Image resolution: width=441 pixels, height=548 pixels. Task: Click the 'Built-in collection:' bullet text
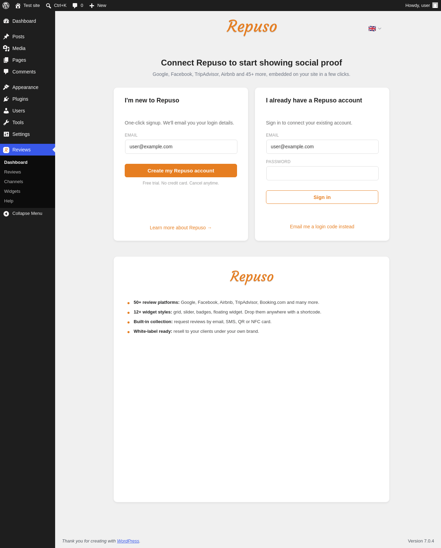153,322
